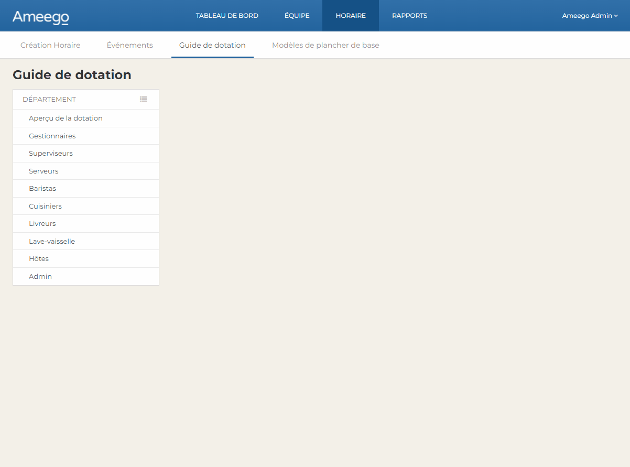
Task: Select the Cuisiniers department
Action: pyautogui.click(x=45, y=207)
